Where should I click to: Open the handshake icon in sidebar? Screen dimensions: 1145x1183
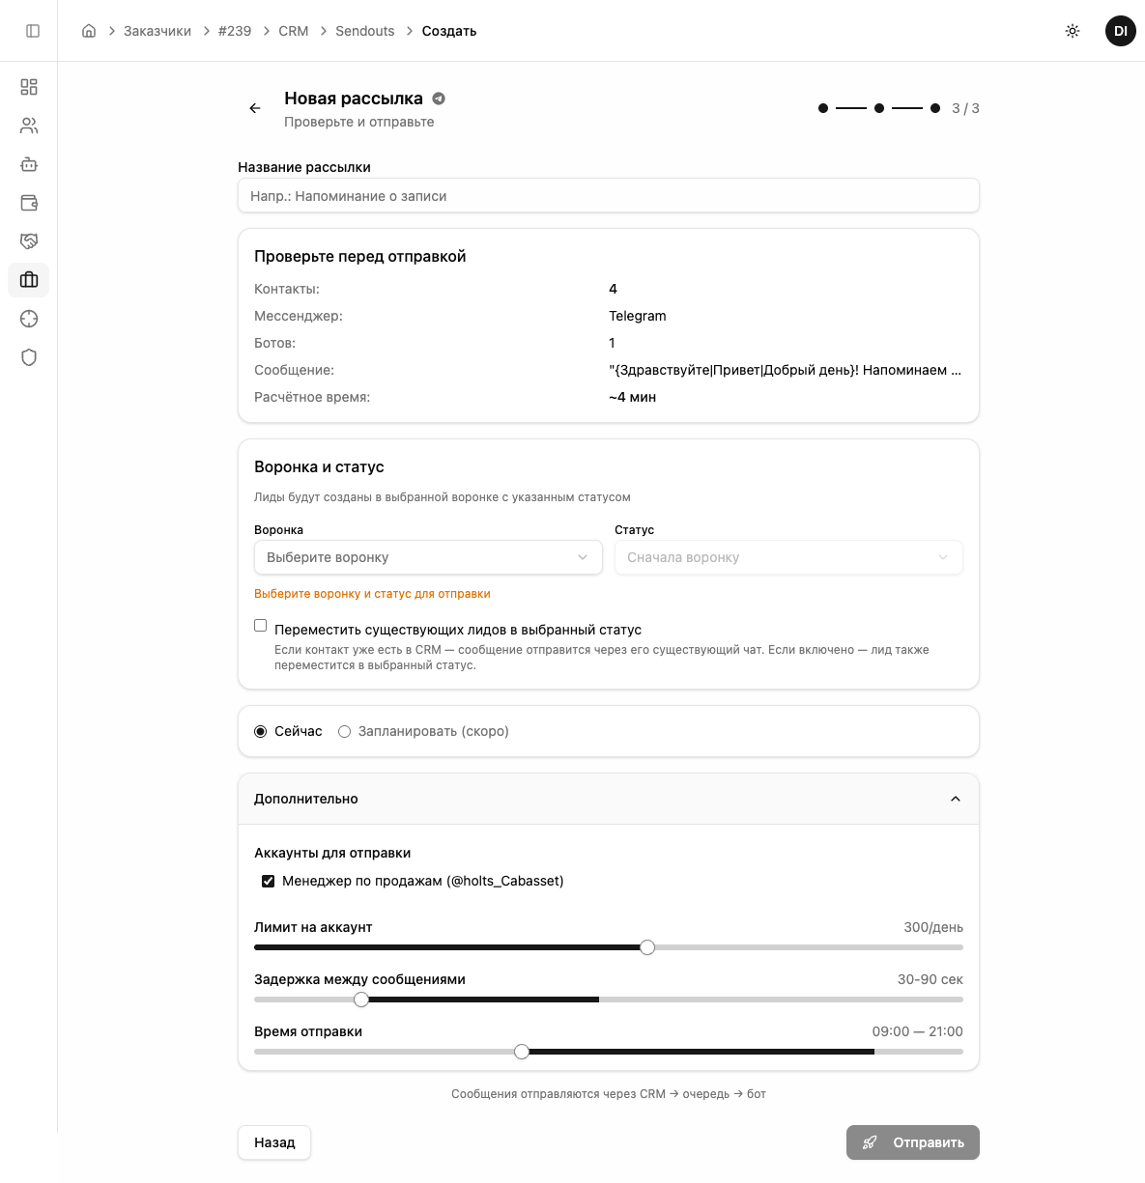pyautogui.click(x=29, y=241)
